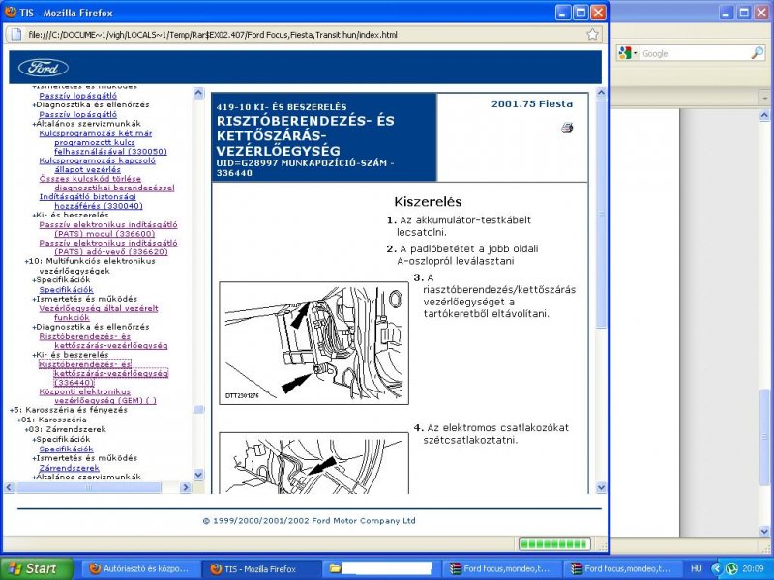Click the content pane scroll up arrow

pyautogui.click(x=601, y=92)
